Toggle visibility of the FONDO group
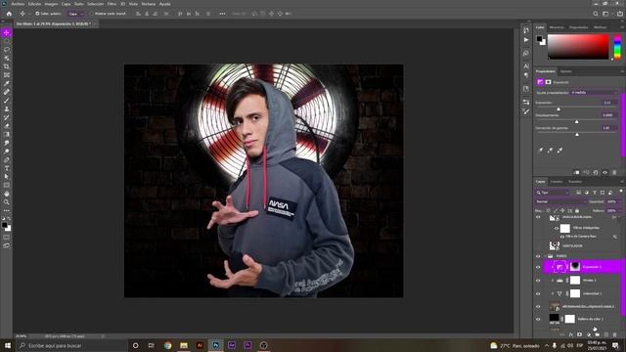Viewport: 626px width, 352px height. click(538, 256)
